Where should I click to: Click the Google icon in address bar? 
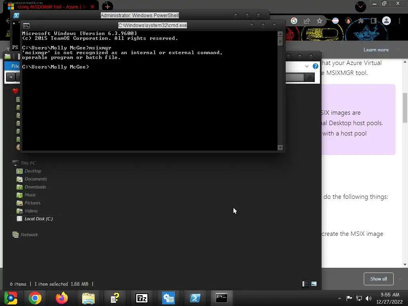294,21
